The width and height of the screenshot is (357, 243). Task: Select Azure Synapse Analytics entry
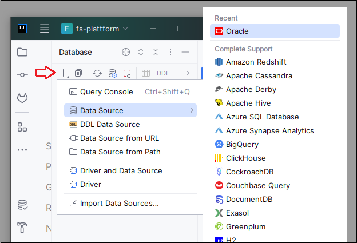coord(275,130)
